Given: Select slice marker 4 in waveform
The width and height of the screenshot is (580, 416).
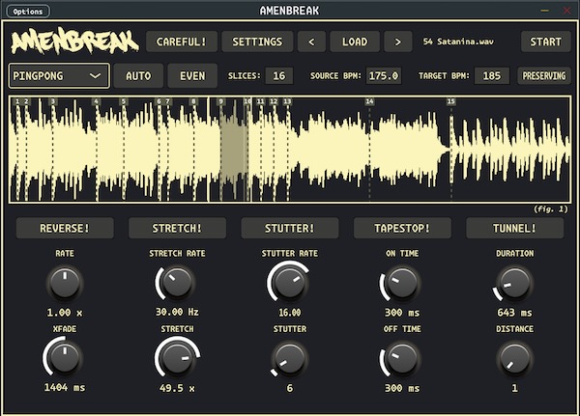Looking at the screenshot, I should click(x=96, y=101).
